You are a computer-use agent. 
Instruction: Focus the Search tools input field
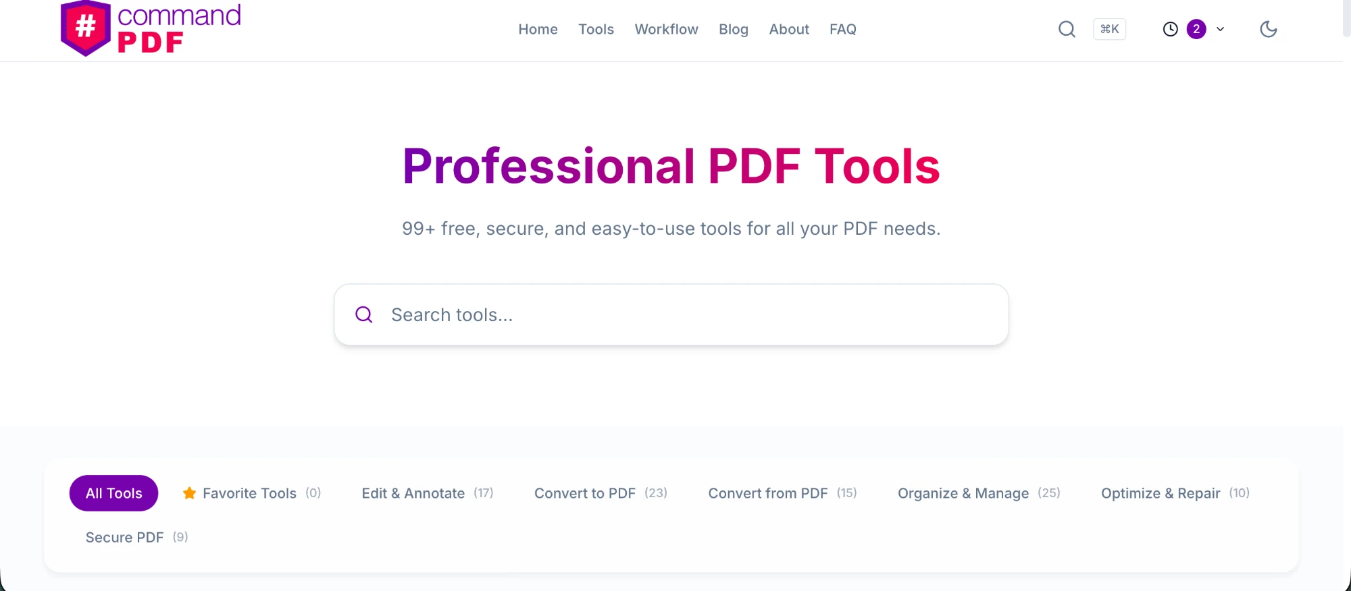671,314
